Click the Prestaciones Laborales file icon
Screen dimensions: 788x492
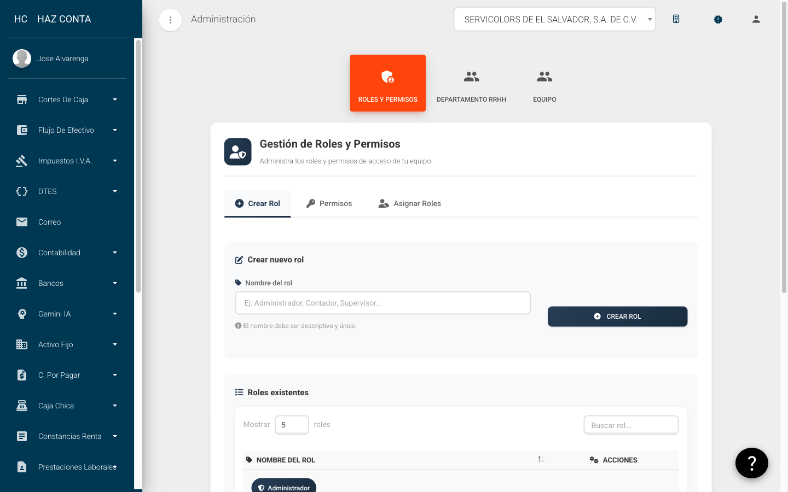tap(22, 467)
